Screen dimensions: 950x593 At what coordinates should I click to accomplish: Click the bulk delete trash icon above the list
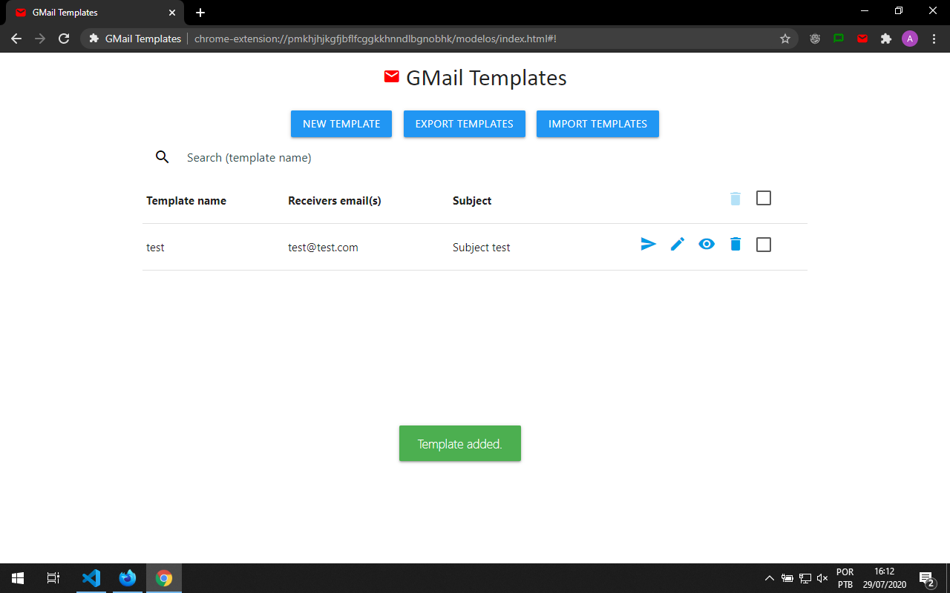click(735, 199)
